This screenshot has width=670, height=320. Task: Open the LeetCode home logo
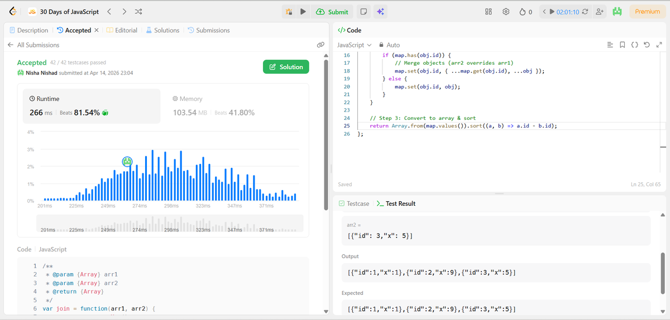12,11
